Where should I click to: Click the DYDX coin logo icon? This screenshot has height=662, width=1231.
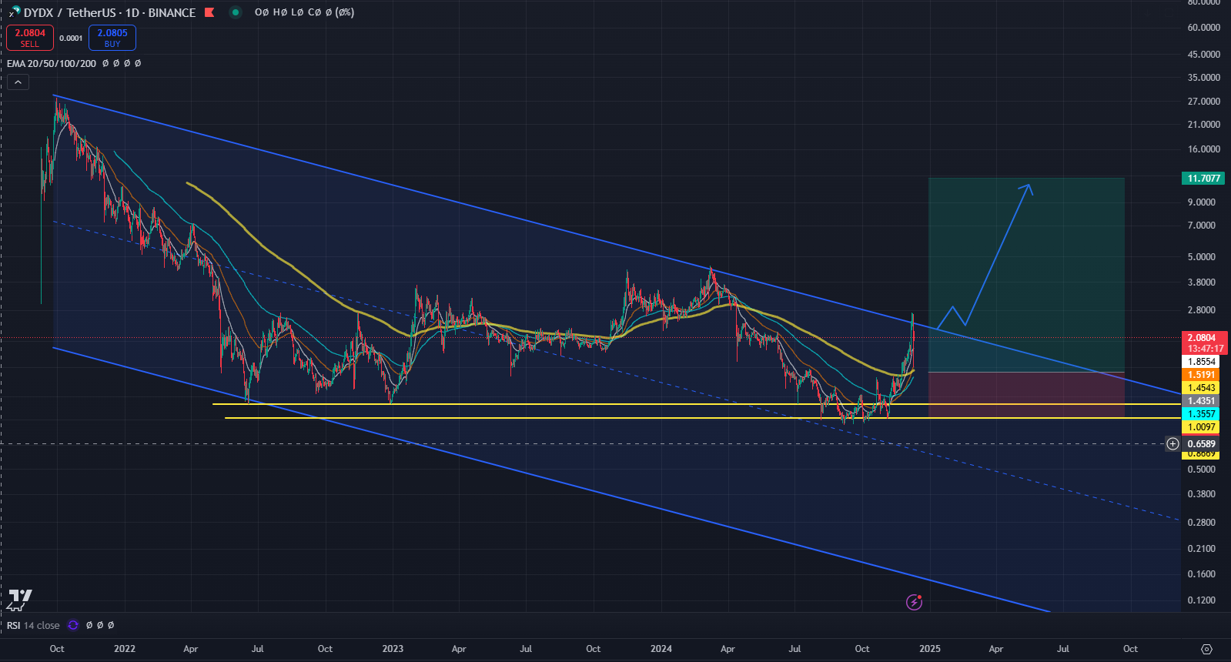click(x=14, y=12)
